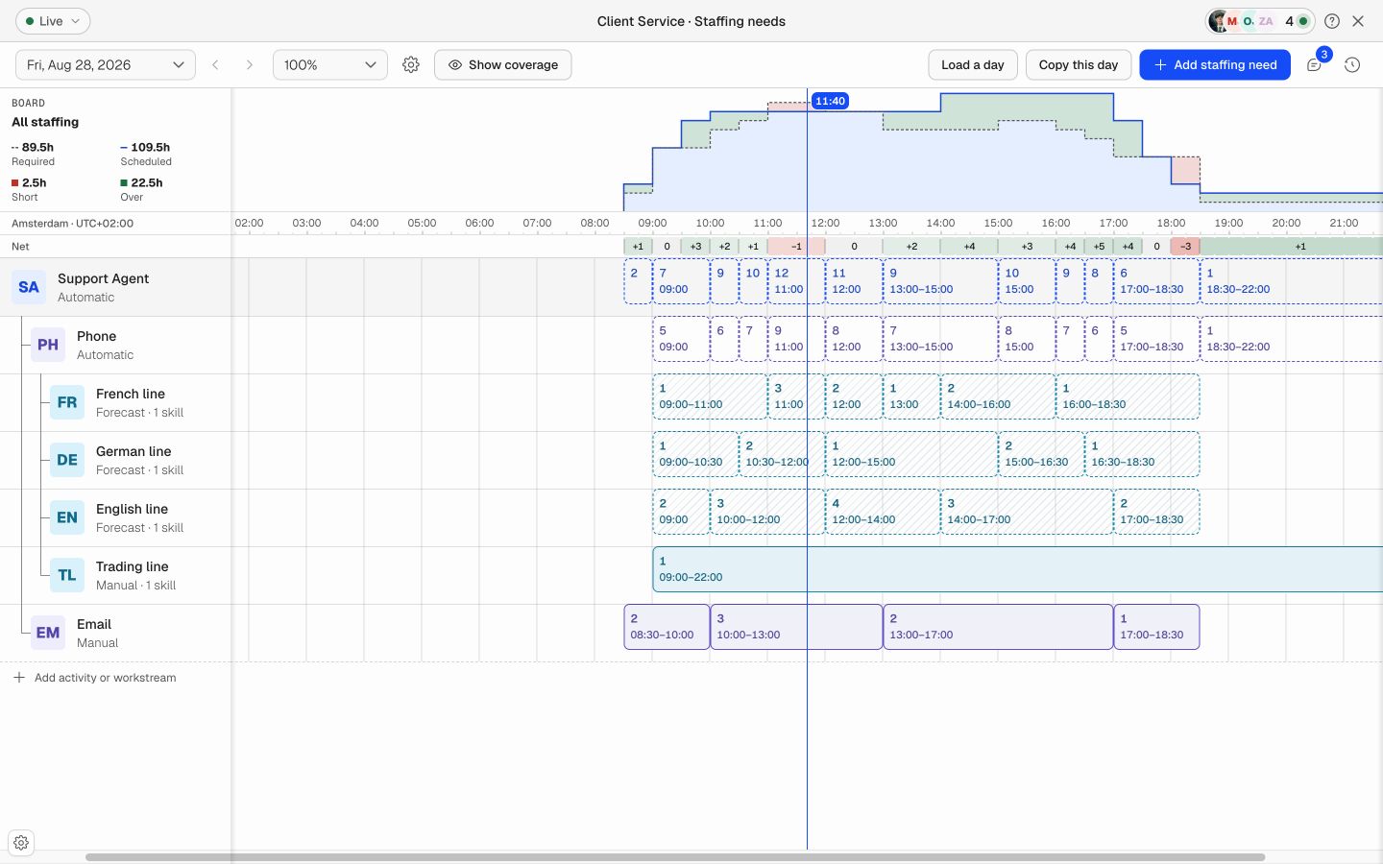1383x864 pixels.
Task: Select the English line row label
Action: coord(132,509)
